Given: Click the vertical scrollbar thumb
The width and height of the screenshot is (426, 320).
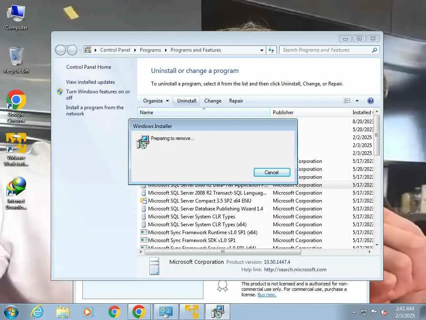Looking at the screenshot, I should [376, 135].
